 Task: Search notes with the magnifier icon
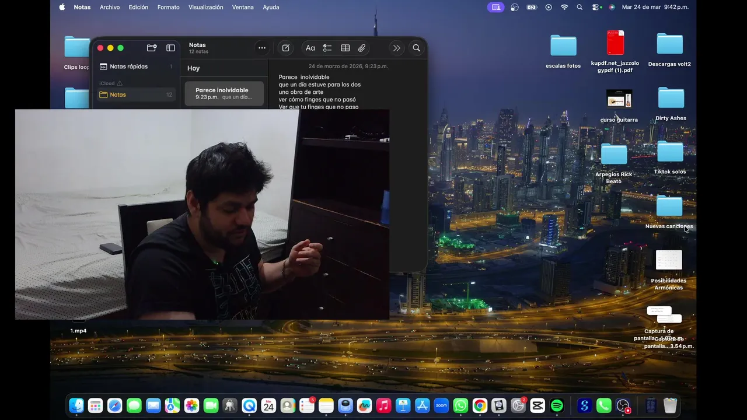click(x=416, y=48)
